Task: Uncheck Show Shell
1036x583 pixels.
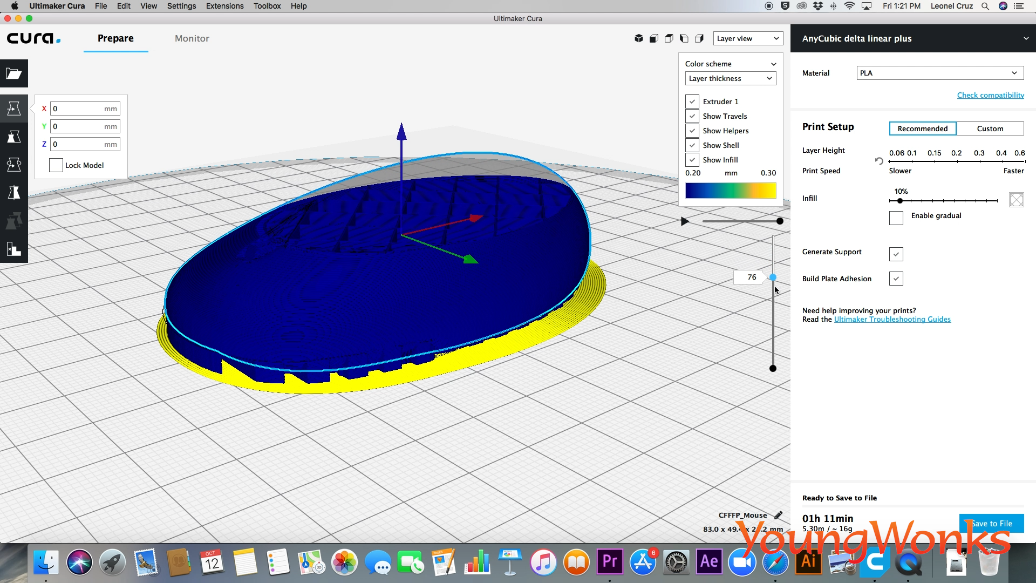Action: pyautogui.click(x=692, y=145)
